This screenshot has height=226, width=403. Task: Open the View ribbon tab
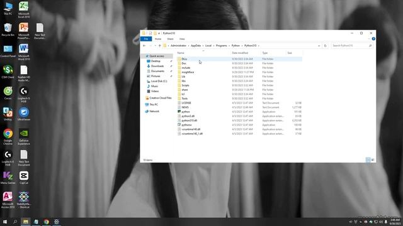coord(182,39)
